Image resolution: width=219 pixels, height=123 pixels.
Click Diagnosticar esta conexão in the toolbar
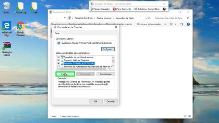click(119, 24)
